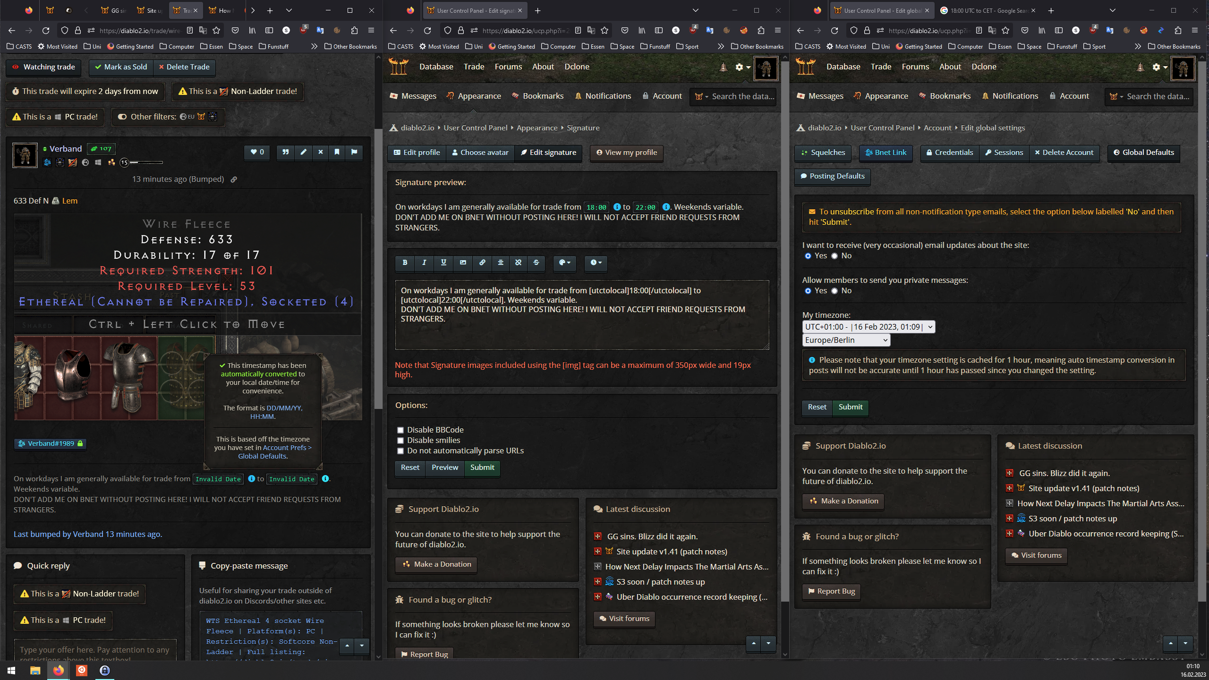Open the Edit signature tab
The image size is (1209, 680).
(548, 153)
